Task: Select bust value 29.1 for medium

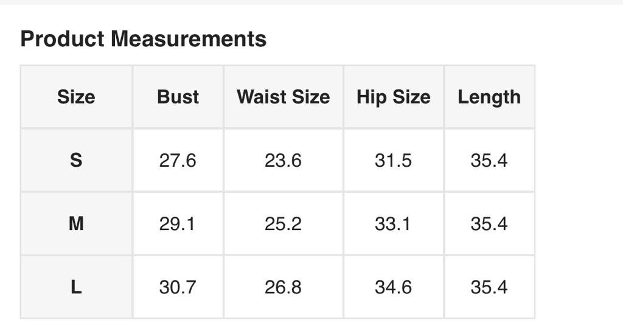Action: click(178, 224)
